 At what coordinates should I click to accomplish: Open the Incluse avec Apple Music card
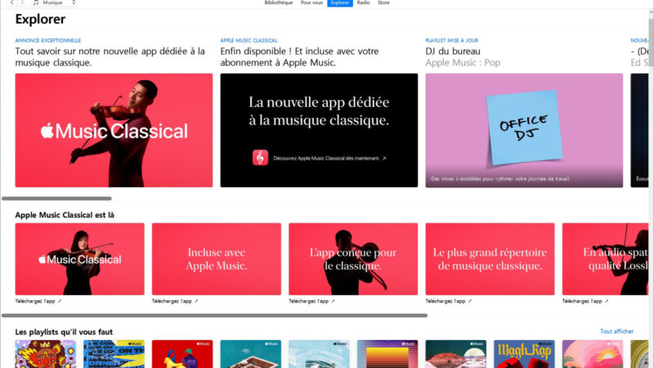(217, 259)
